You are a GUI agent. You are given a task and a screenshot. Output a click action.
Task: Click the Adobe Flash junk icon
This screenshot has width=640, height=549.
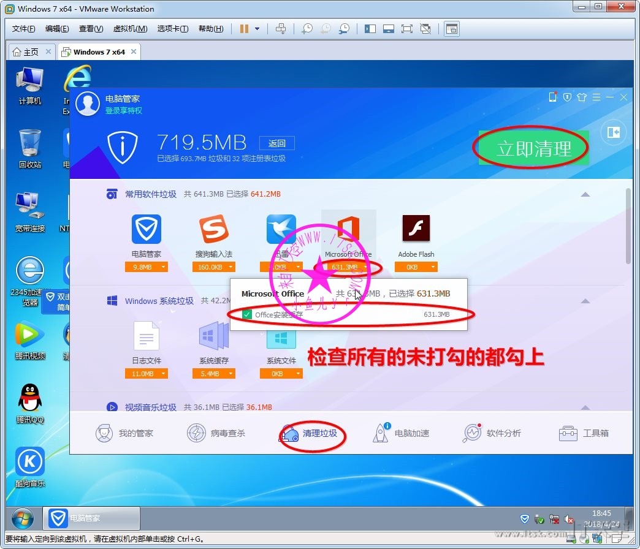[x=416, y=229]
